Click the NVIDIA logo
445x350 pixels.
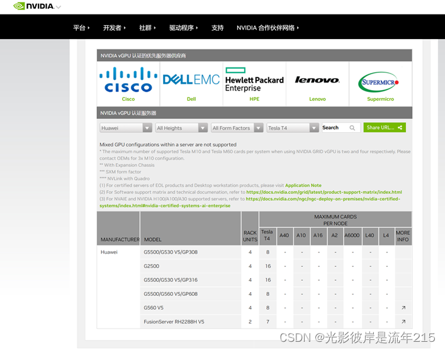coord(33,6)
